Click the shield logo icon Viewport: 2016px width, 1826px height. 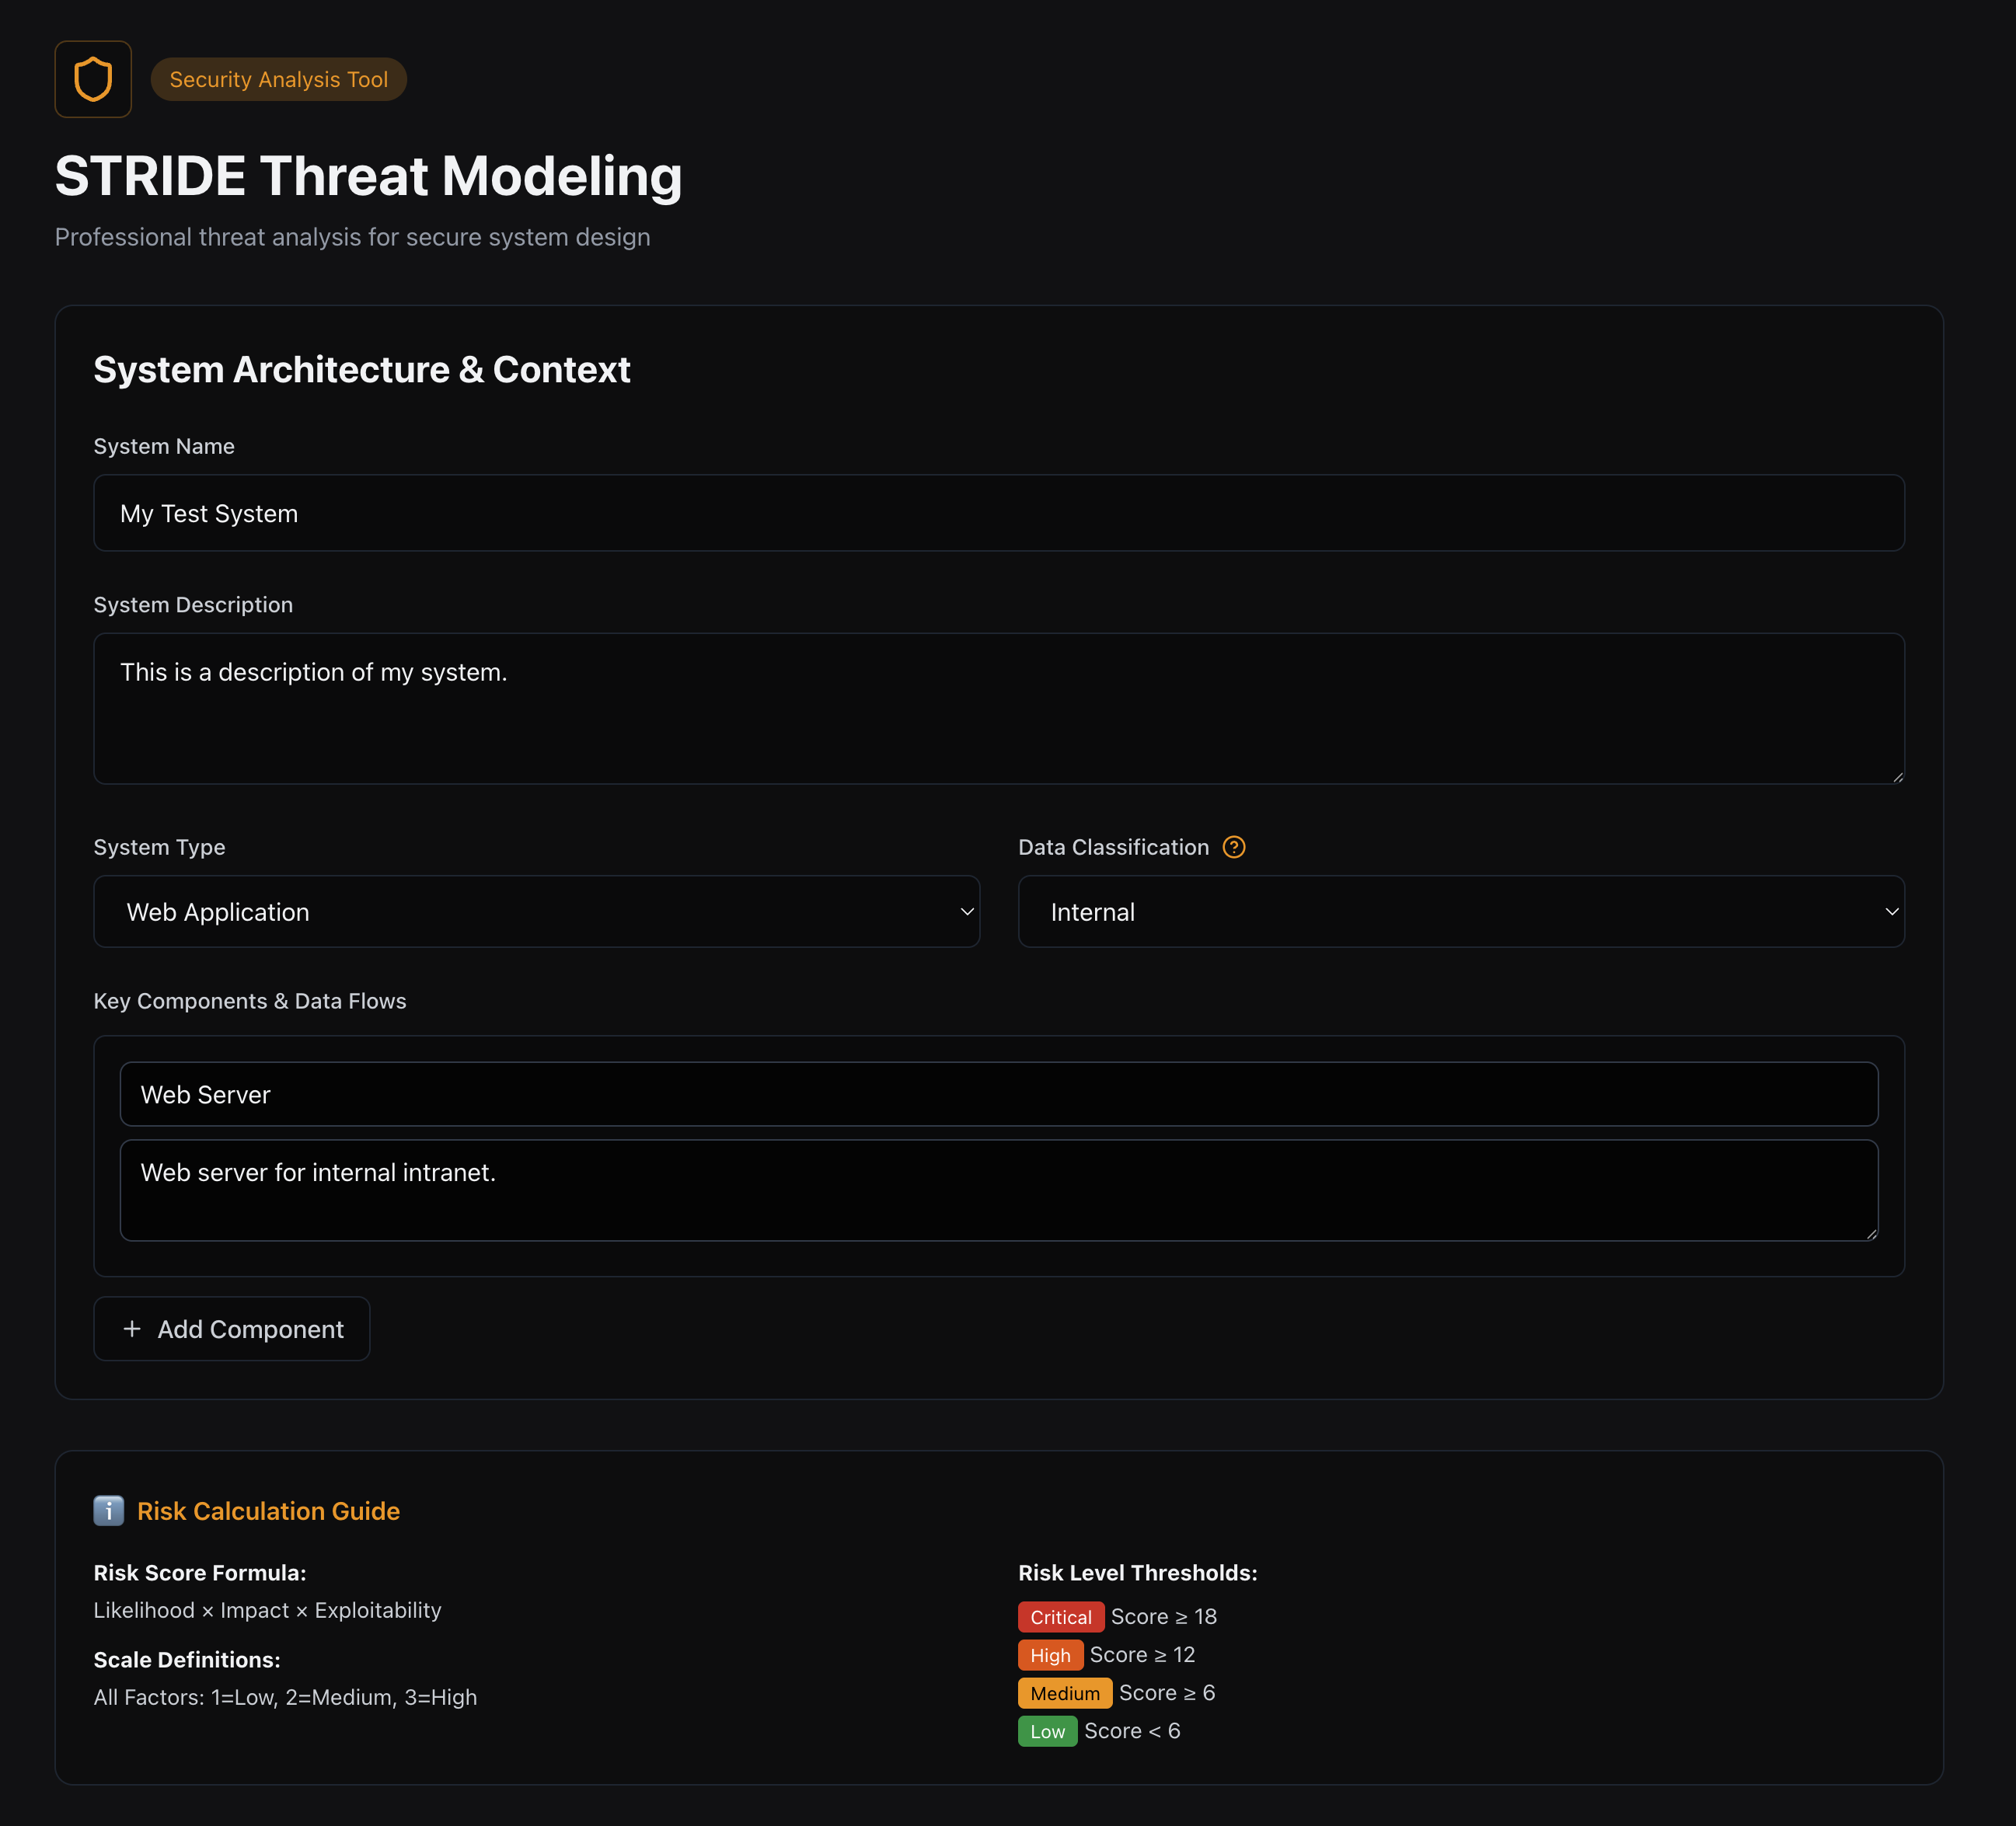click(93, 79)
